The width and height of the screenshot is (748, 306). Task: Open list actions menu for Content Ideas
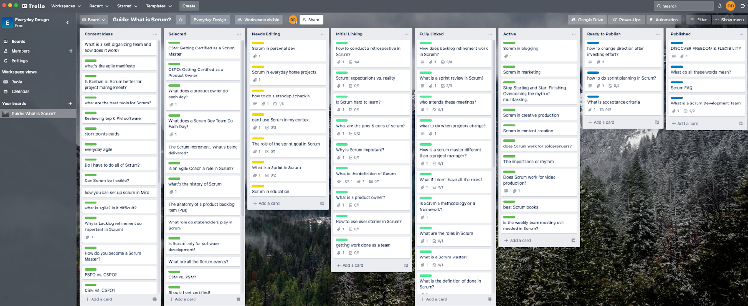pyautogui.click(x=155, y=34)
